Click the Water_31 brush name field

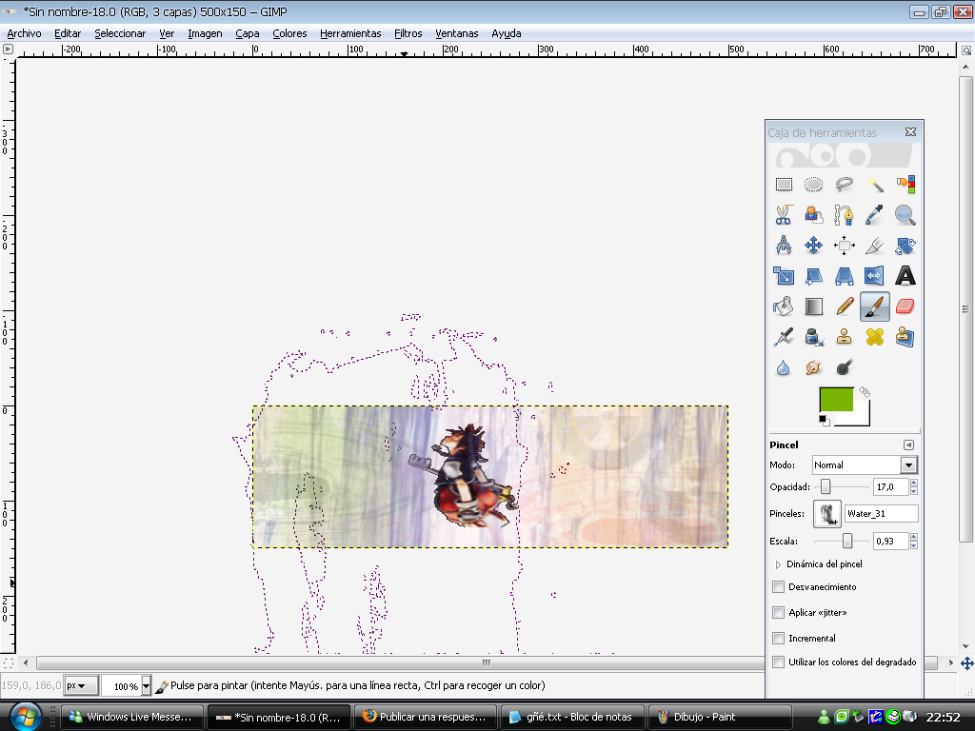(x=881, y=513)
